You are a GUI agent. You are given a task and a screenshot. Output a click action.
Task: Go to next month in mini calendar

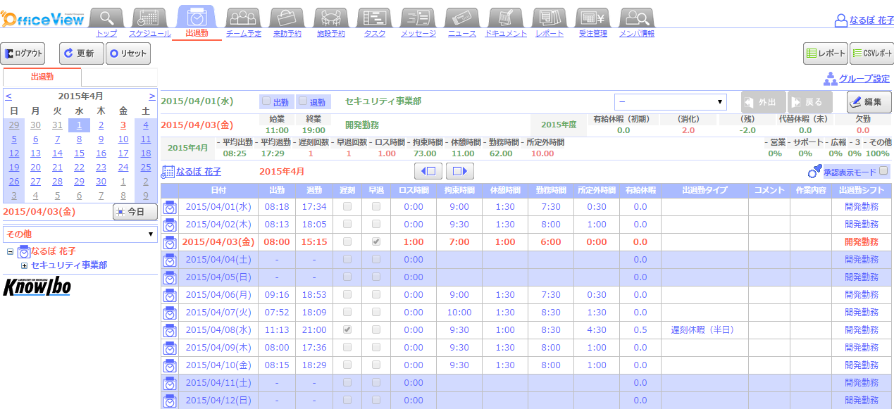click(x=152, y=96)
